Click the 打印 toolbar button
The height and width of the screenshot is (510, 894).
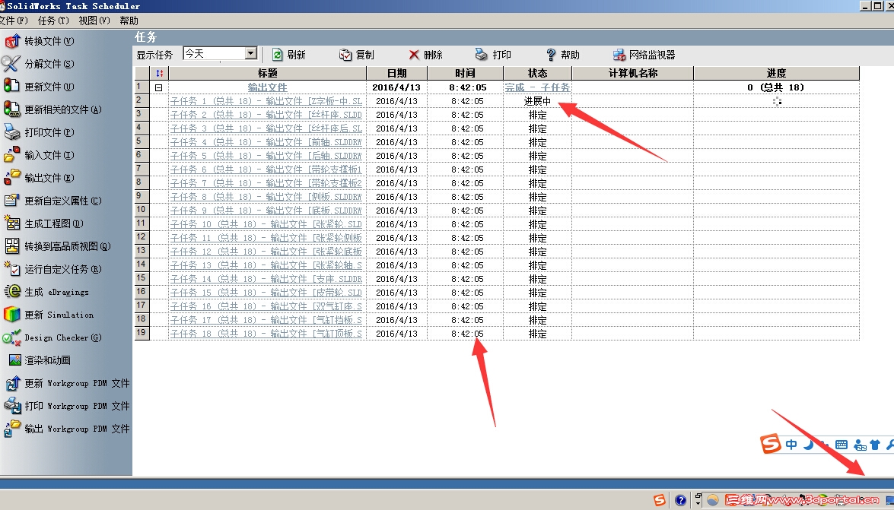493,55
